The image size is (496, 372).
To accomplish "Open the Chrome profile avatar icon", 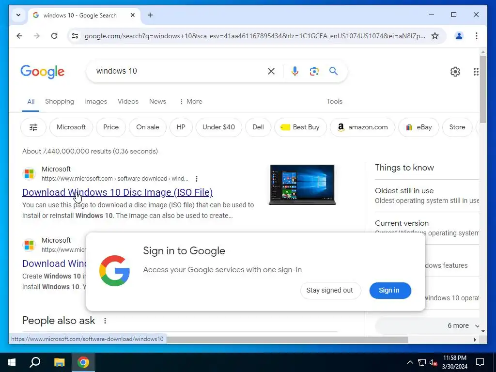I will click(x=459, y=36).
